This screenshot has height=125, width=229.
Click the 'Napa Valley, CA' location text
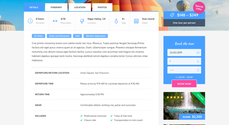[97, 19]
